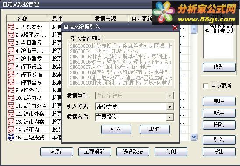The height and width of the screenshot is (166, 240).
Task: Click the 刷新 button
Action: (56, 152)
